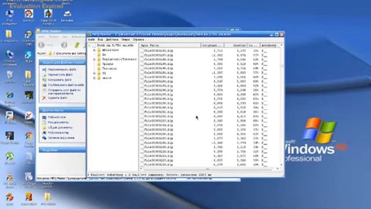Screen dimensions: 371x209
Task: Select the Yandex browser desktop icon
Action: pyautogui.click(x=28, y=116)
